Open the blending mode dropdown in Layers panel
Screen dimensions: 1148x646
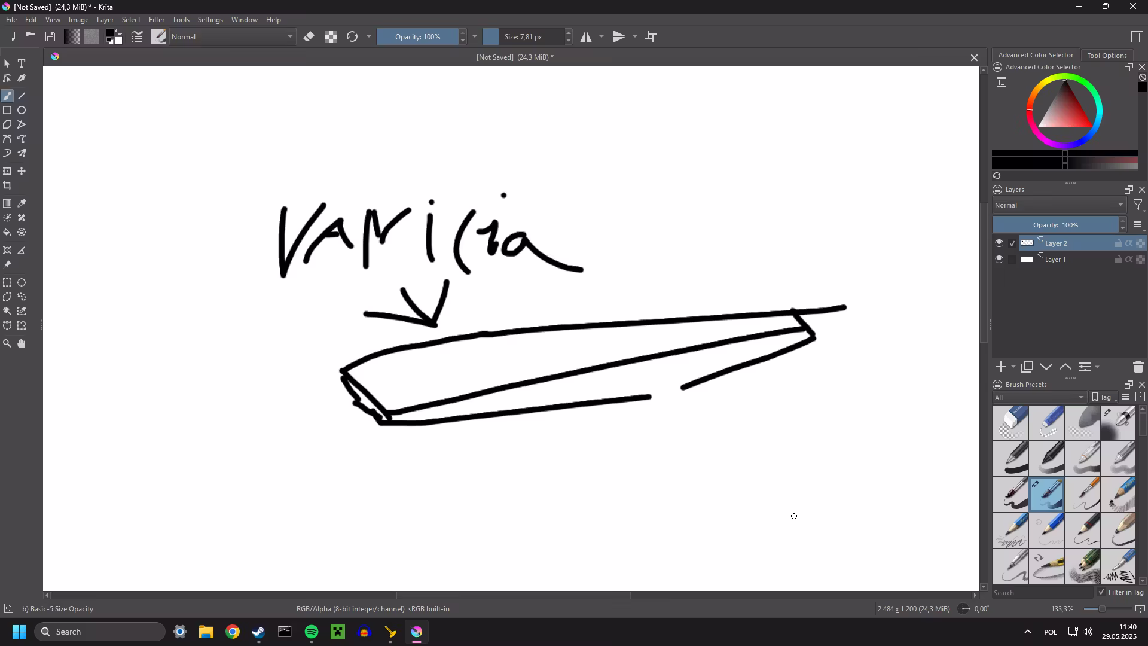1058,205
